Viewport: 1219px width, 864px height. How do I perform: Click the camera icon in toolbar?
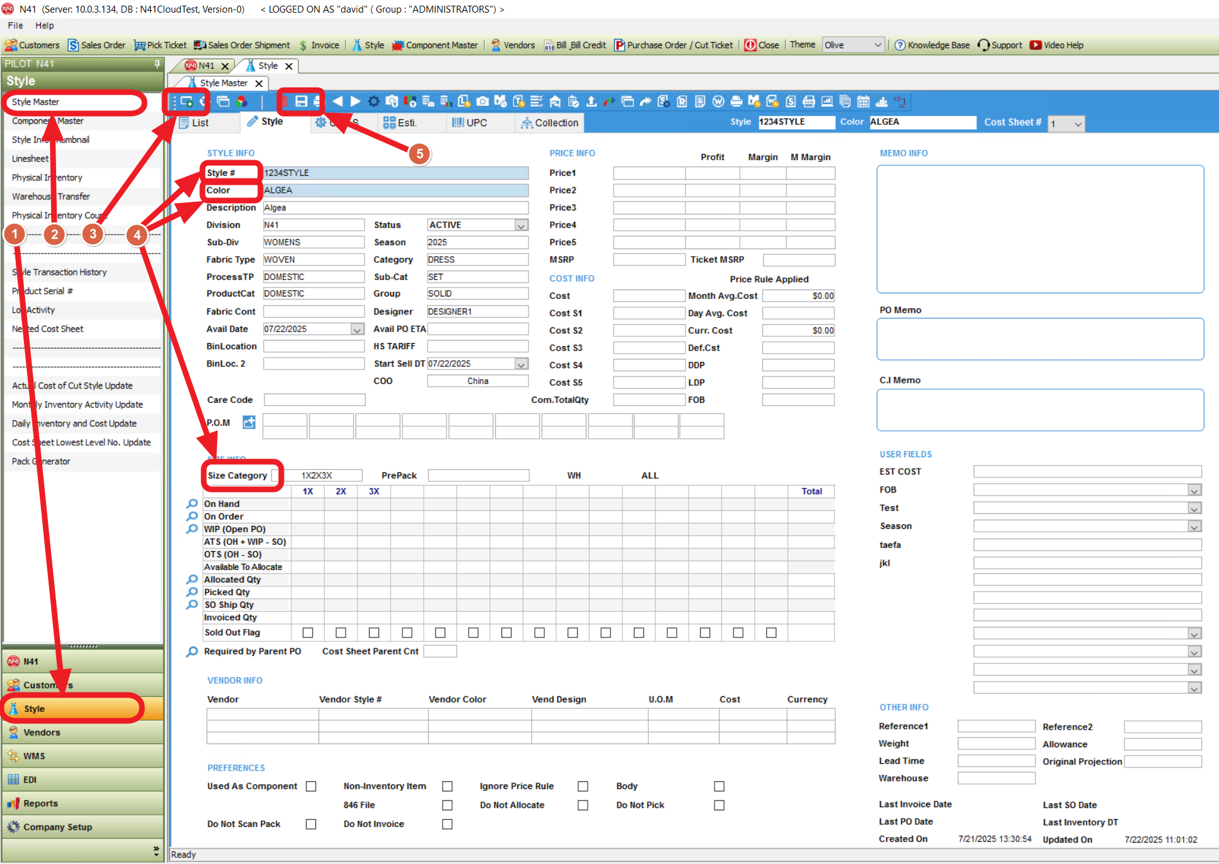point(482,102)
